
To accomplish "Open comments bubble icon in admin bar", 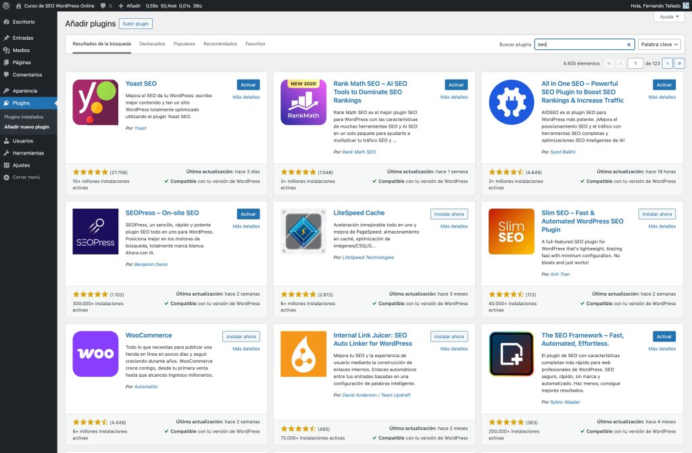I will click(x=103, y=5).
